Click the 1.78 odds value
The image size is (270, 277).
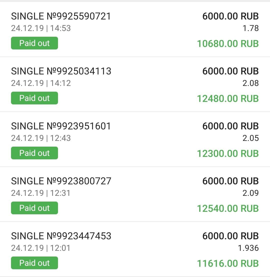tap(250, 28)
